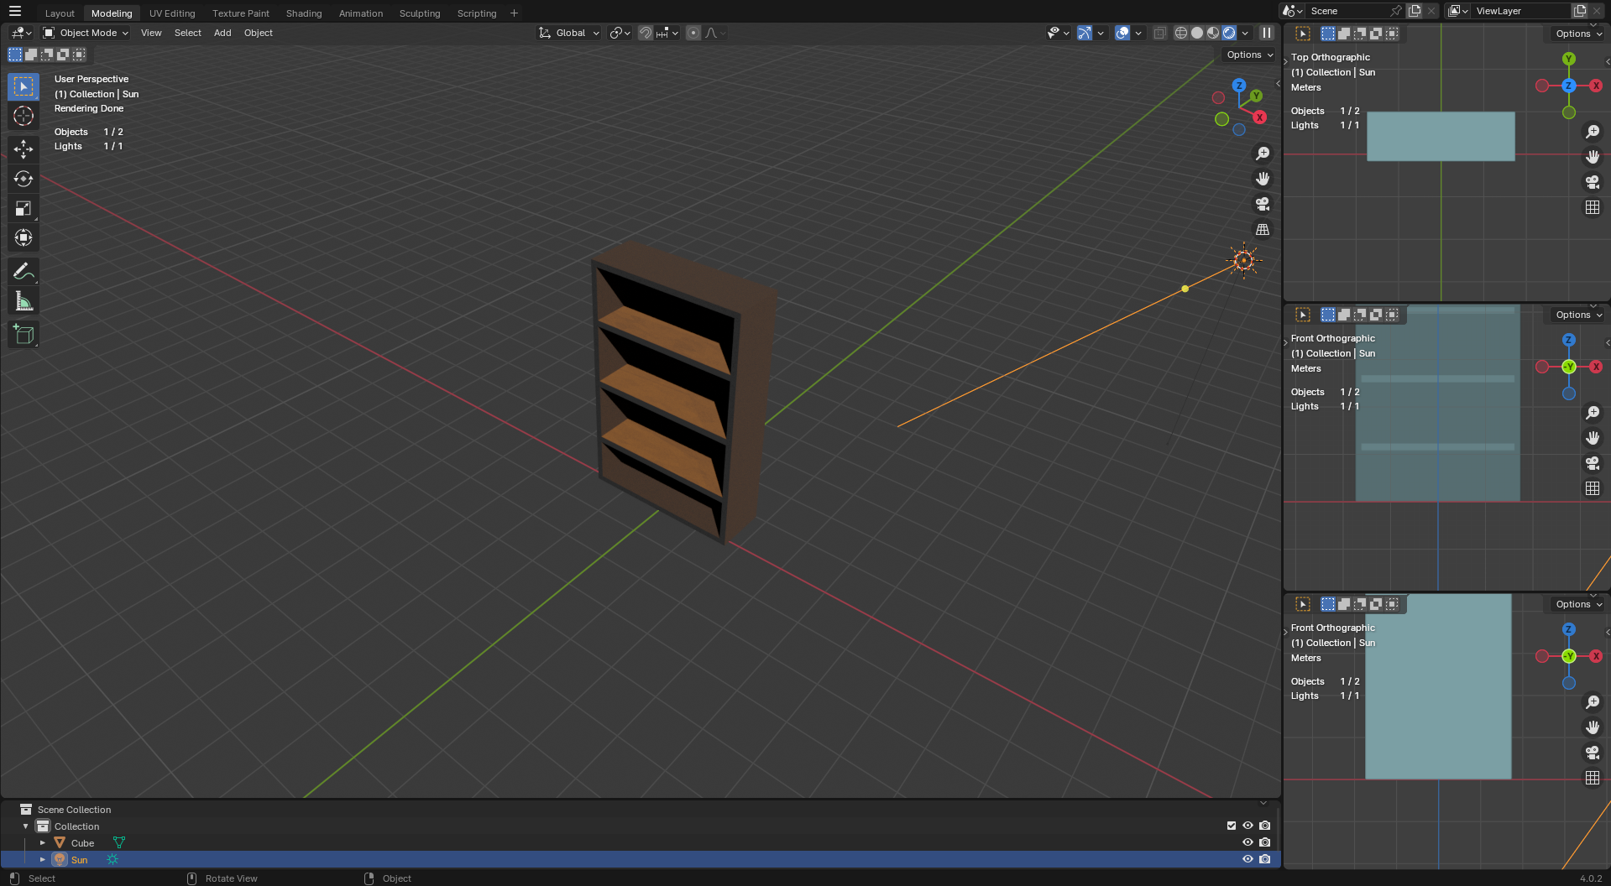The width and height of the screenshot is (1611, 886).
Task: Click camera icon in Top Orthographic view
Action: coord(1592,182)
